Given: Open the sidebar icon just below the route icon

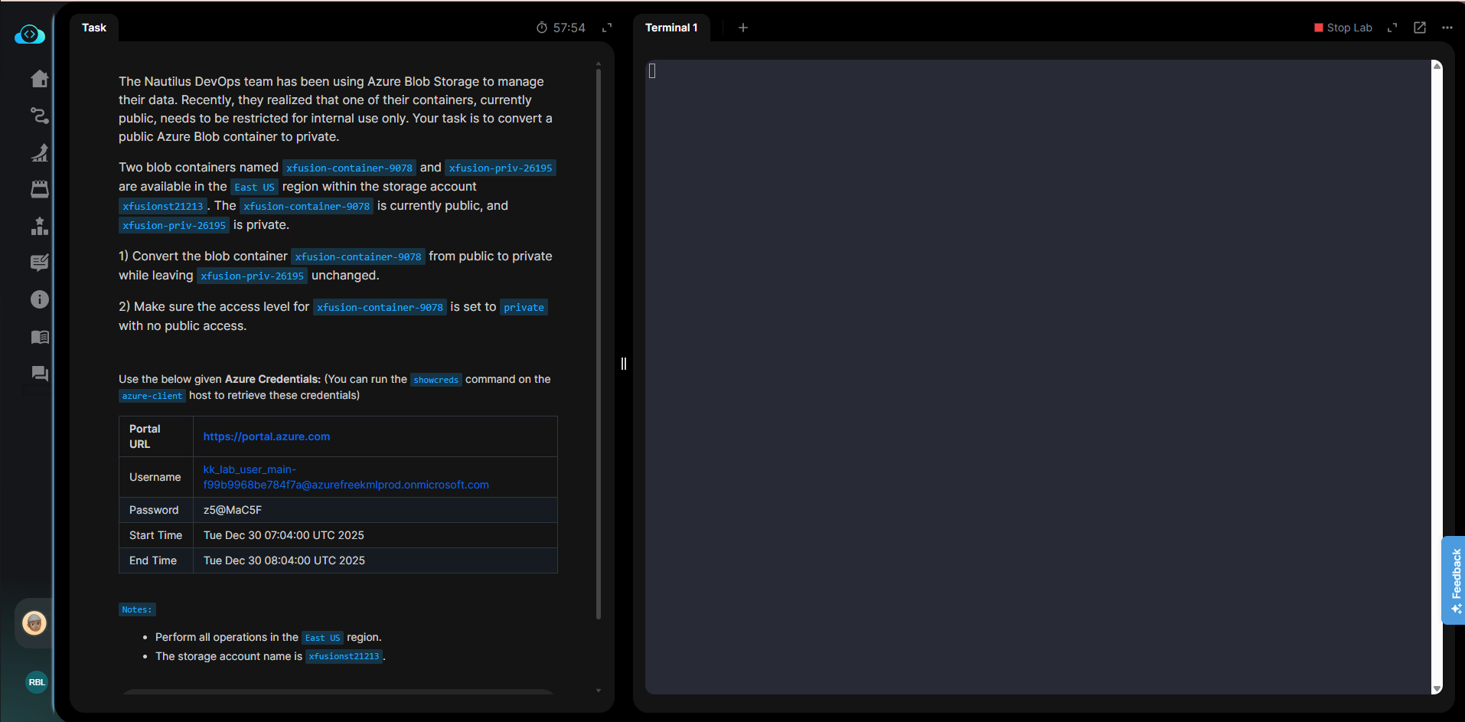Looking at the screenshot, I should (40, 152).
